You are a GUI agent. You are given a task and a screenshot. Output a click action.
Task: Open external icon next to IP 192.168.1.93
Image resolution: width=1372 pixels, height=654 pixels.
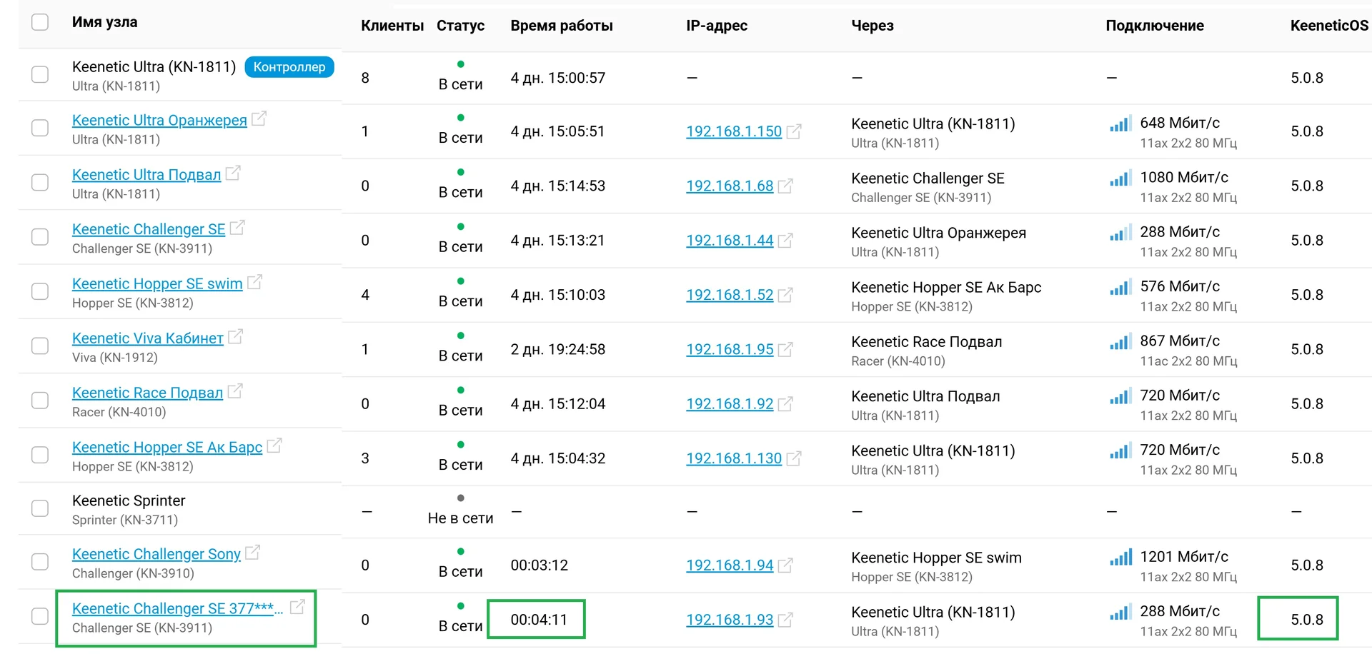pos(785,620)
